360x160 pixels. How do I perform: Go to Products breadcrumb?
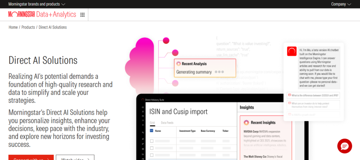(x=28, y=27)
